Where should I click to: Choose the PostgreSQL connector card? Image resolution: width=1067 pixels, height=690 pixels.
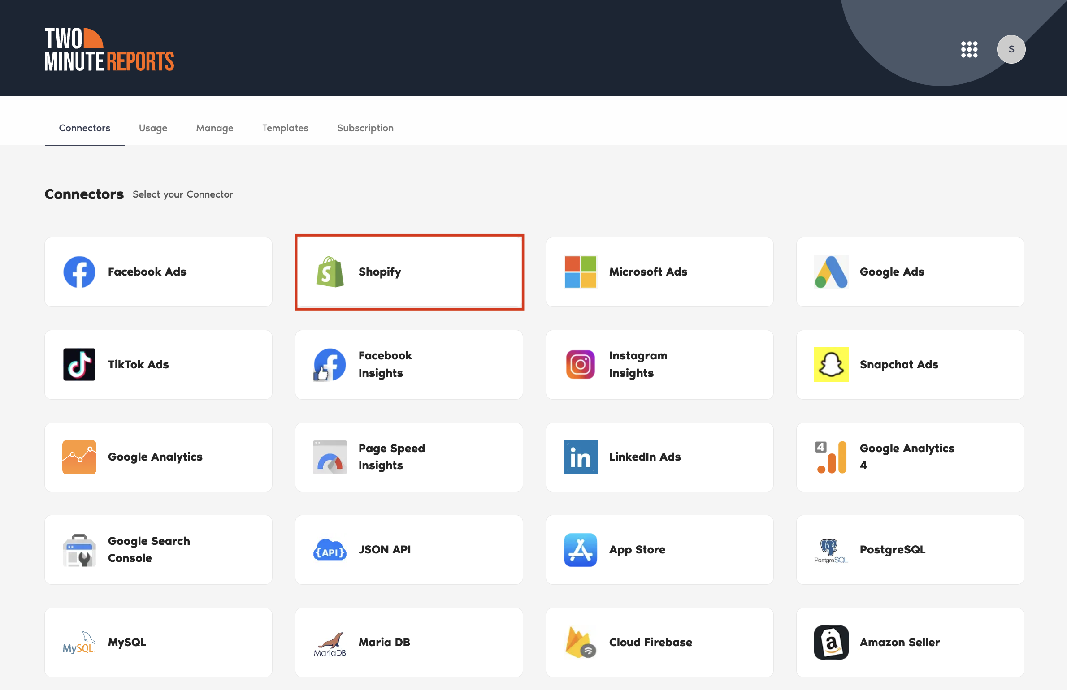click(910, 550)
